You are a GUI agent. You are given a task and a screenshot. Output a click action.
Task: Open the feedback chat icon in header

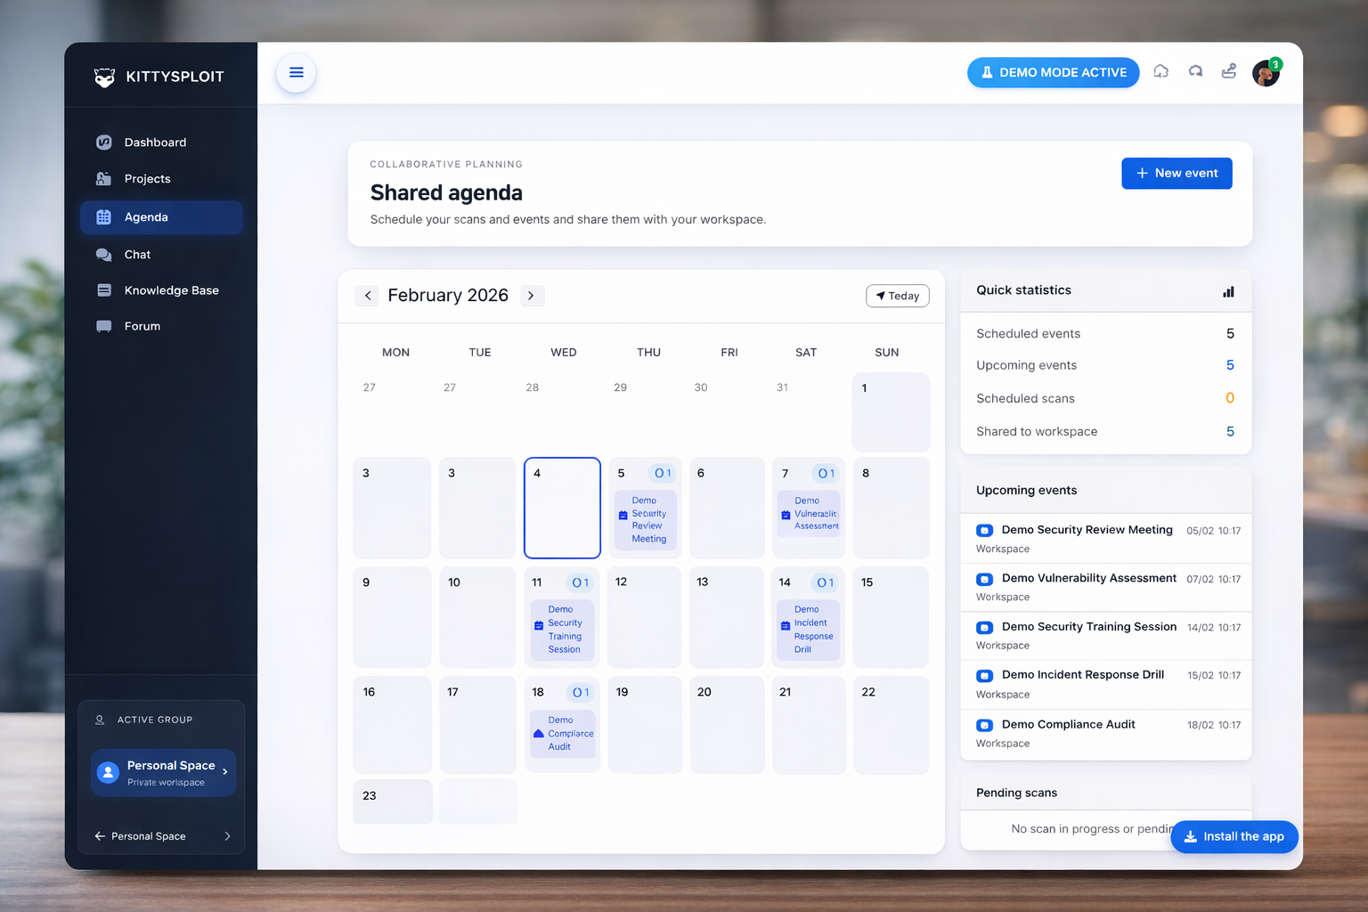click(x=1195, y=71)
